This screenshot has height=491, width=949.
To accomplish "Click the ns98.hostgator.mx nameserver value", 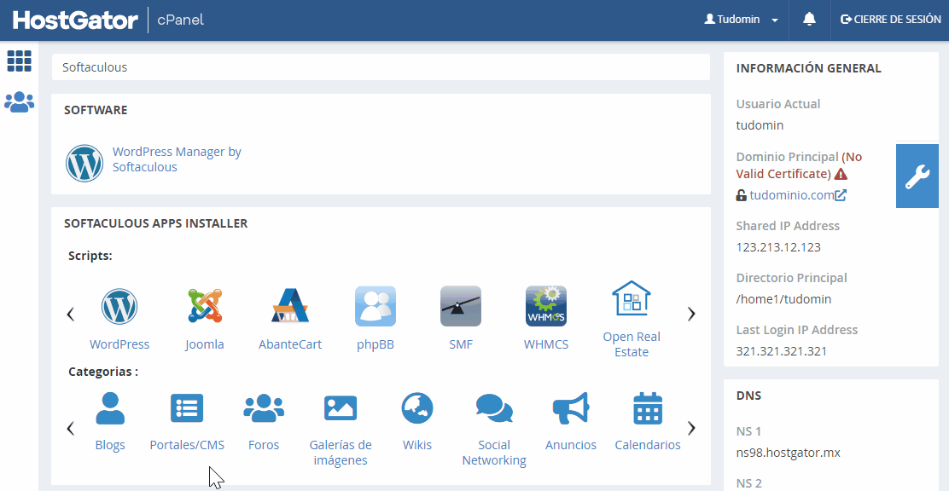I will [x=788, y=453].
